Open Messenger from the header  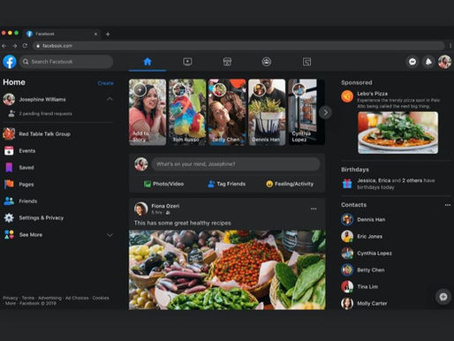point(412,62)
